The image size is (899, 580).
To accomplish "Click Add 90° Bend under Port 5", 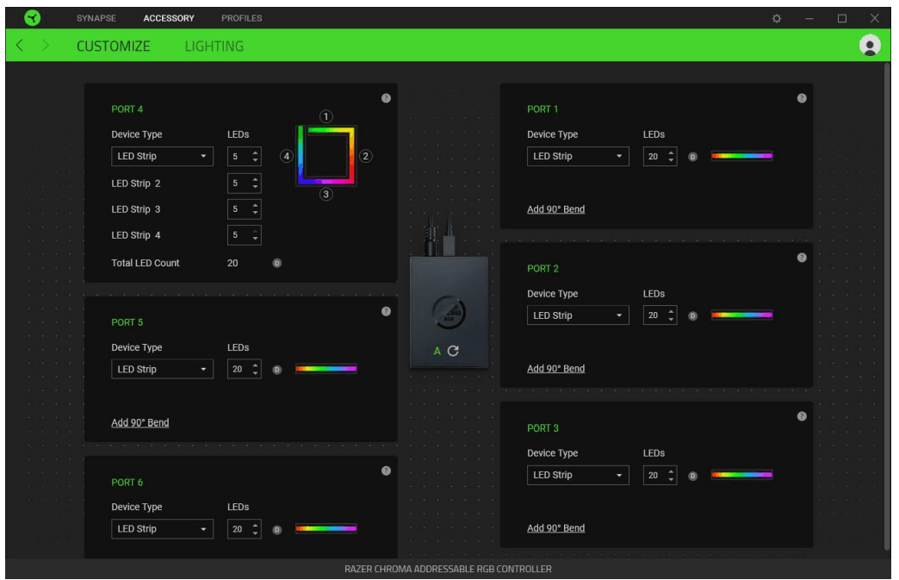I will 139,422.
